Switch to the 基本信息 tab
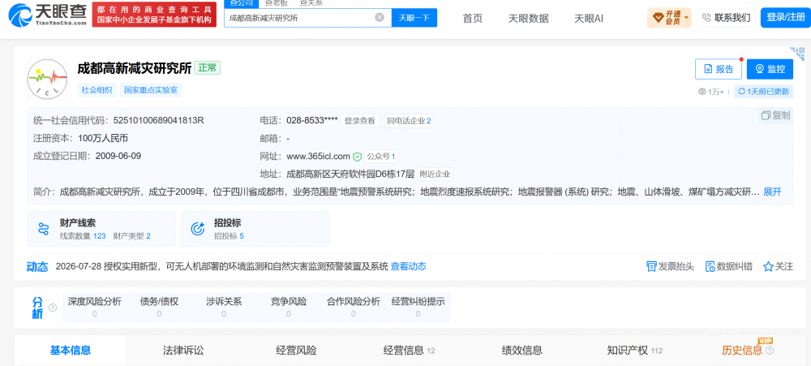The height and width of the screenshot is (366, 811). tap(71, 351)
